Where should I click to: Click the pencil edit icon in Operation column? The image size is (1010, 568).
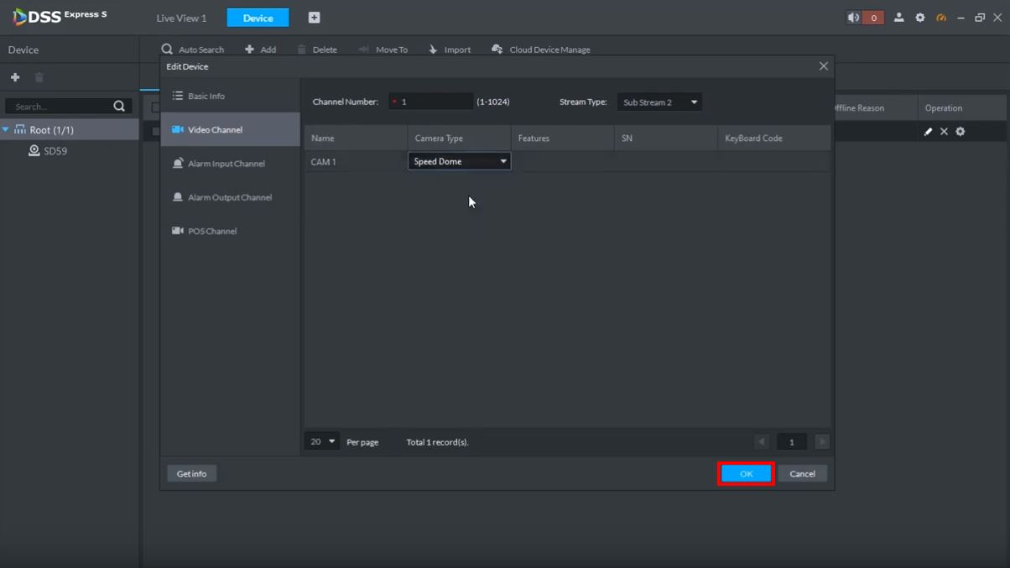928,132
